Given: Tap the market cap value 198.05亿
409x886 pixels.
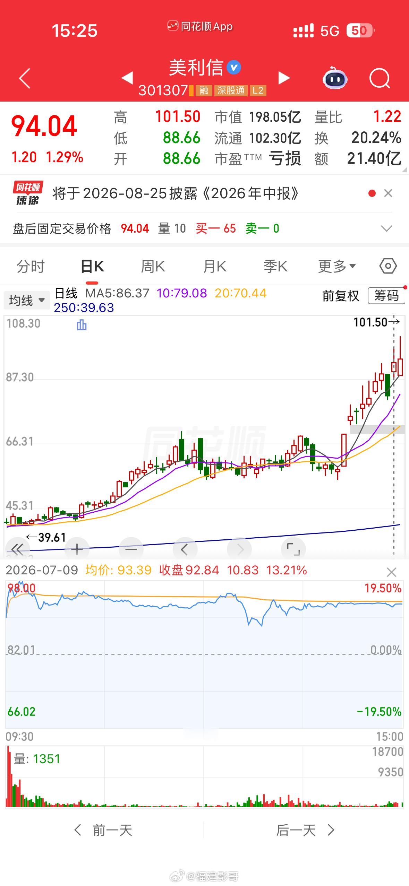Looking at the screenshot, I should pyautogui.click(x=275, y=117).
